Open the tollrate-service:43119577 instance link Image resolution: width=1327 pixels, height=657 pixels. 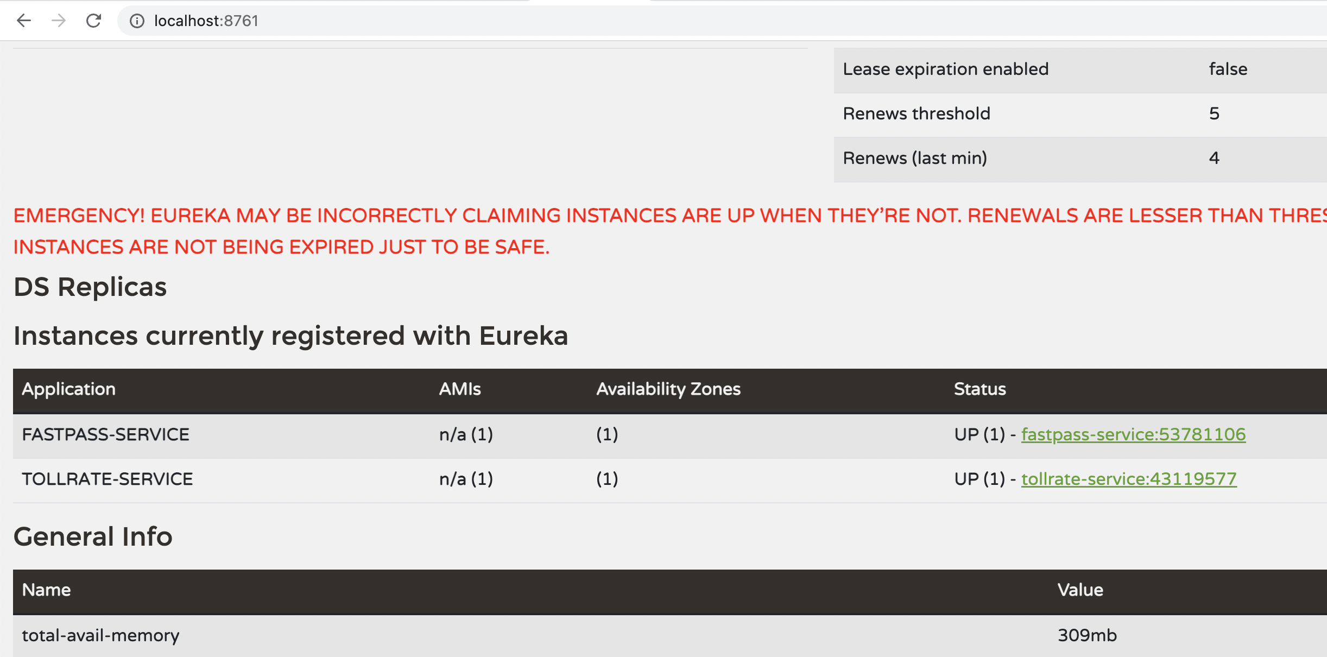1129,479
